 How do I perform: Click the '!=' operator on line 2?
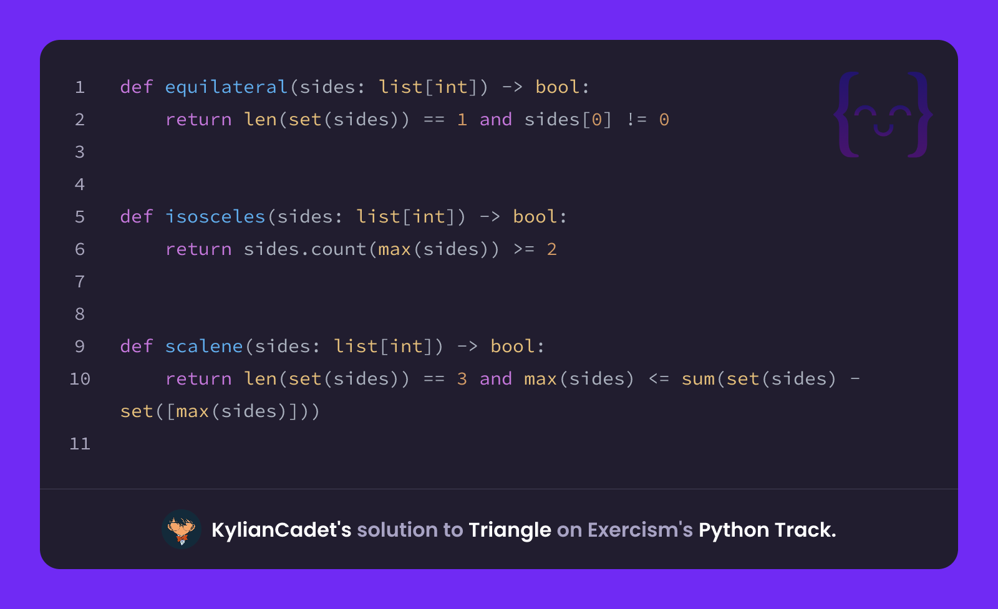coord(636,120)
